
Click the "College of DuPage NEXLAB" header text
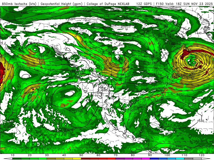click(108, 4)
